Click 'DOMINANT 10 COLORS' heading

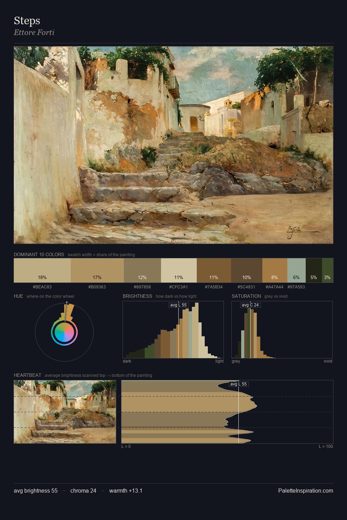(x=39, y=254)
